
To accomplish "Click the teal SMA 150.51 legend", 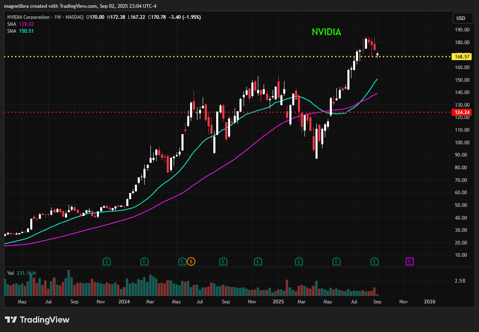I will [20, 31].
